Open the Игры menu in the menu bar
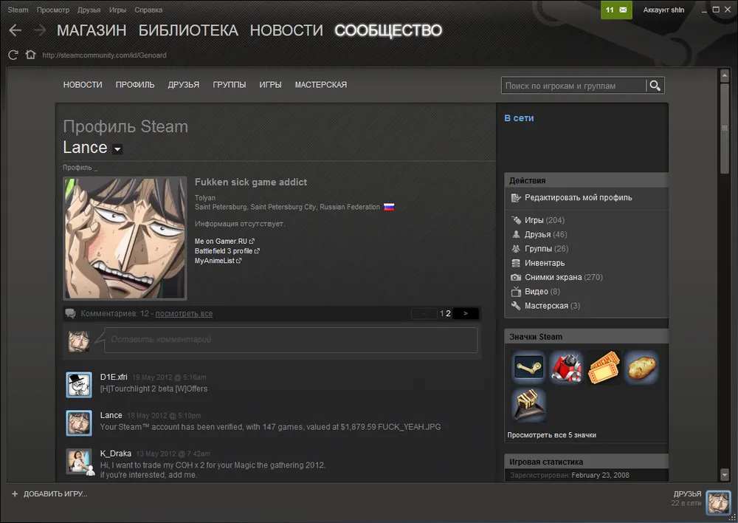Viewport: 738px width, 523px height. click(117, 10)
